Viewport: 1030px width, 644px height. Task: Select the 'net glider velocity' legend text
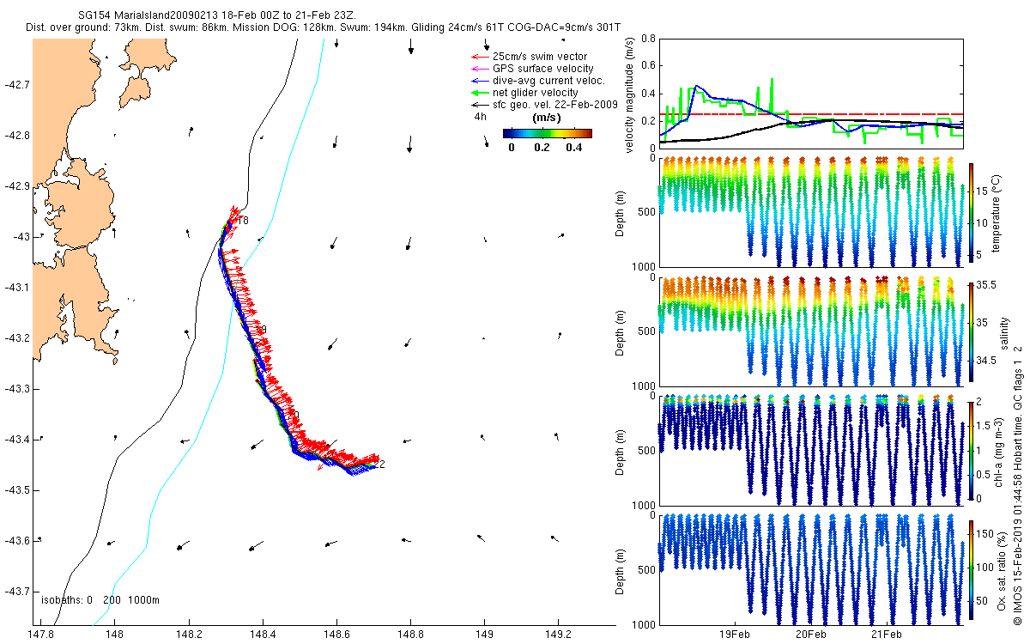(535, 93)
